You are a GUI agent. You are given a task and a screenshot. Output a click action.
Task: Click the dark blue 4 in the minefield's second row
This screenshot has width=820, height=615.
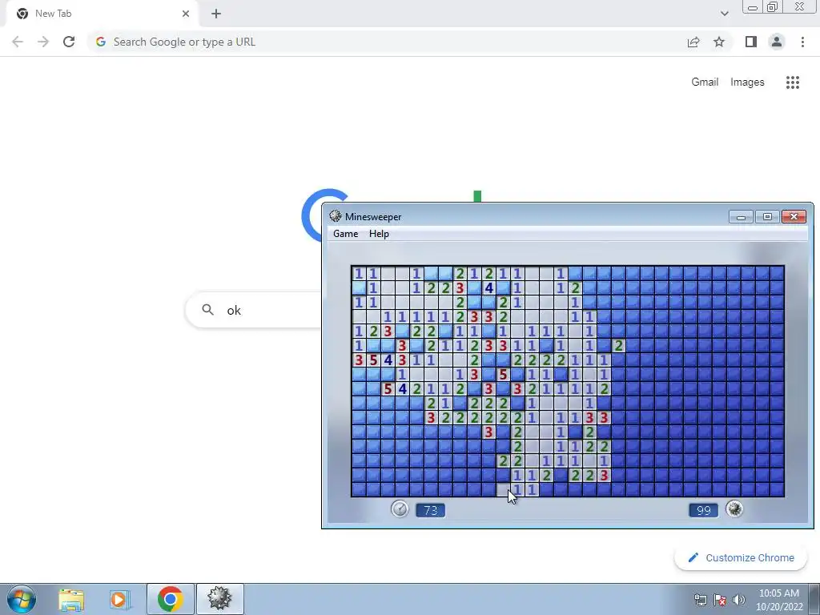pos(488,287)
